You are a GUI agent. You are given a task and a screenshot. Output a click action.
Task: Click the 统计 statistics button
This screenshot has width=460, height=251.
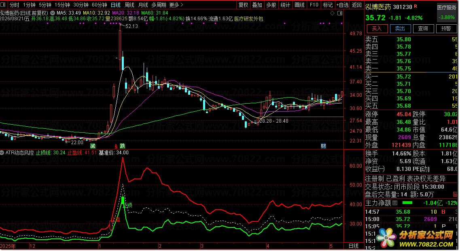pyautogui.click(x=286, y=5)
